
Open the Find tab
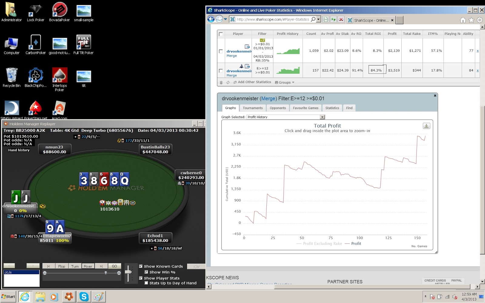[x=349, y=108]
